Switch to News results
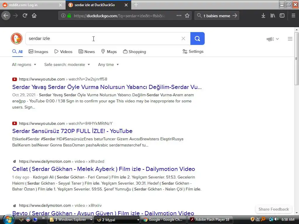This screenshot has height=224, width=299. tap(86, 52)
